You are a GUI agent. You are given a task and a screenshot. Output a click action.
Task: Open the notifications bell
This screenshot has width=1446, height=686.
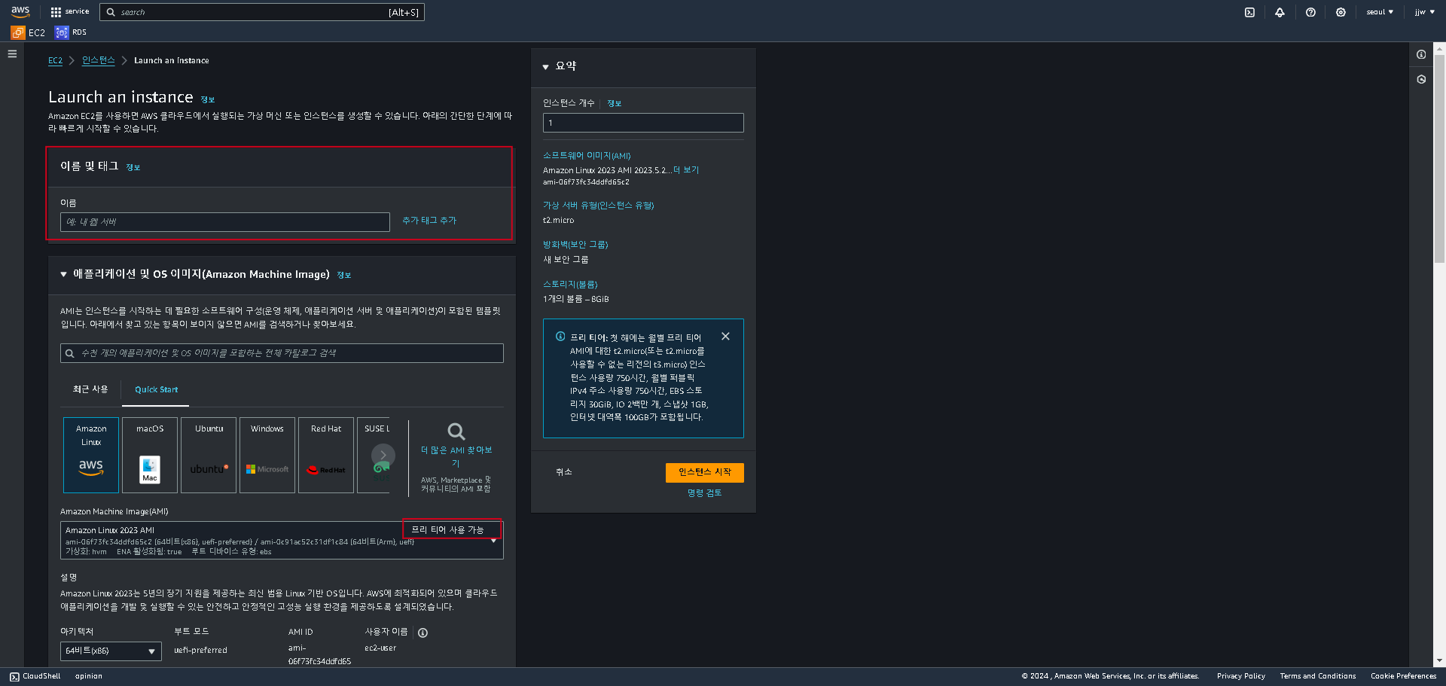point(1280,12)
